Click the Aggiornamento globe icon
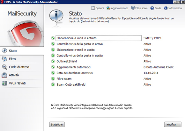185x131 pixels. click(108, 8)
